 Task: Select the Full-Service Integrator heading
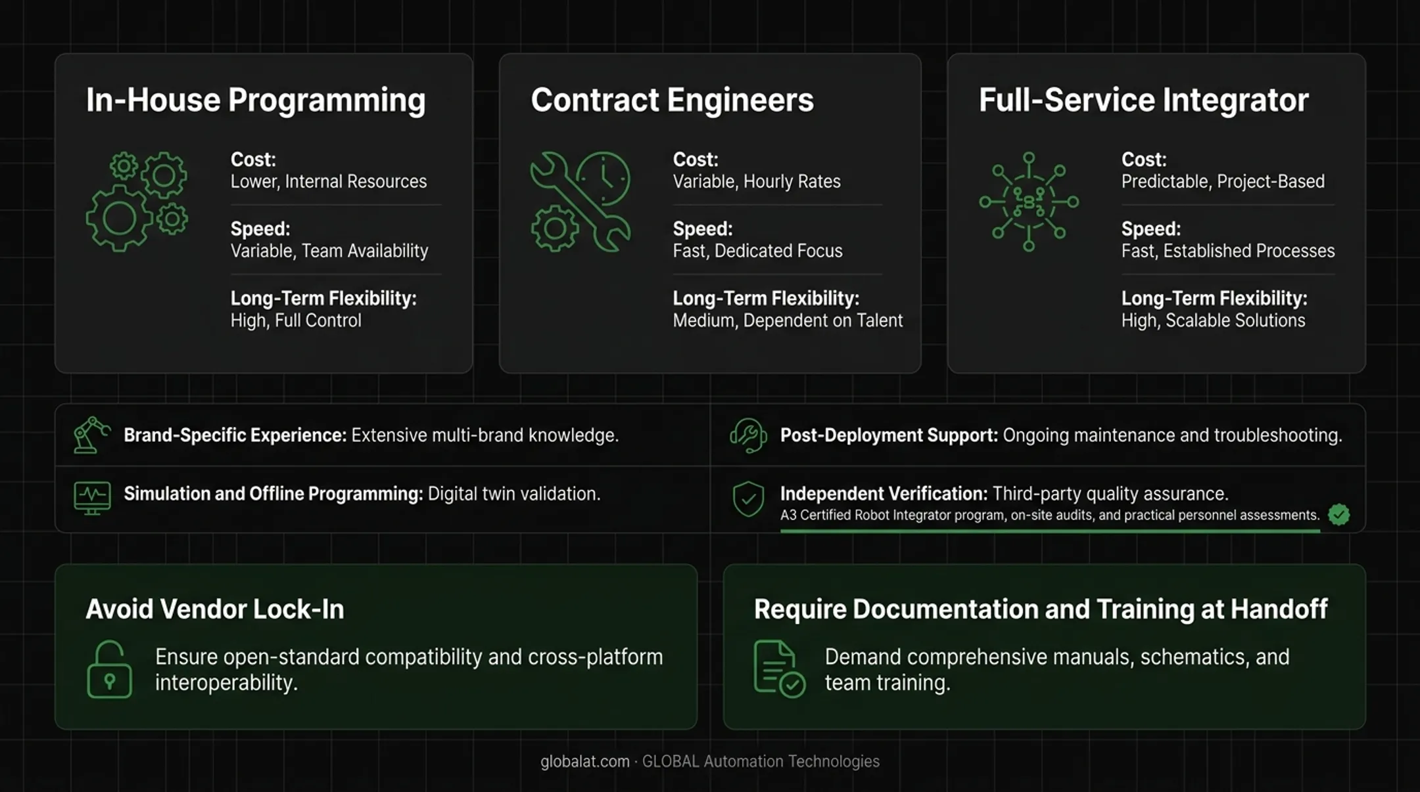[1143, 100]
